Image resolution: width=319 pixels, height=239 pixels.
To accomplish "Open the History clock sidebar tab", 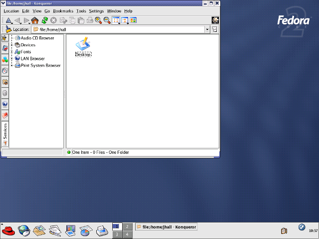I will pos(5,71).
